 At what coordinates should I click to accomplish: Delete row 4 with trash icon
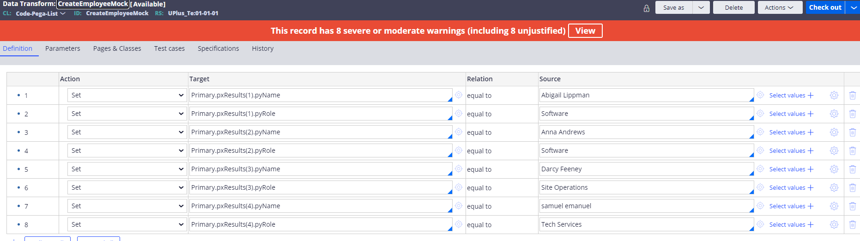click(x=853, y=151)
